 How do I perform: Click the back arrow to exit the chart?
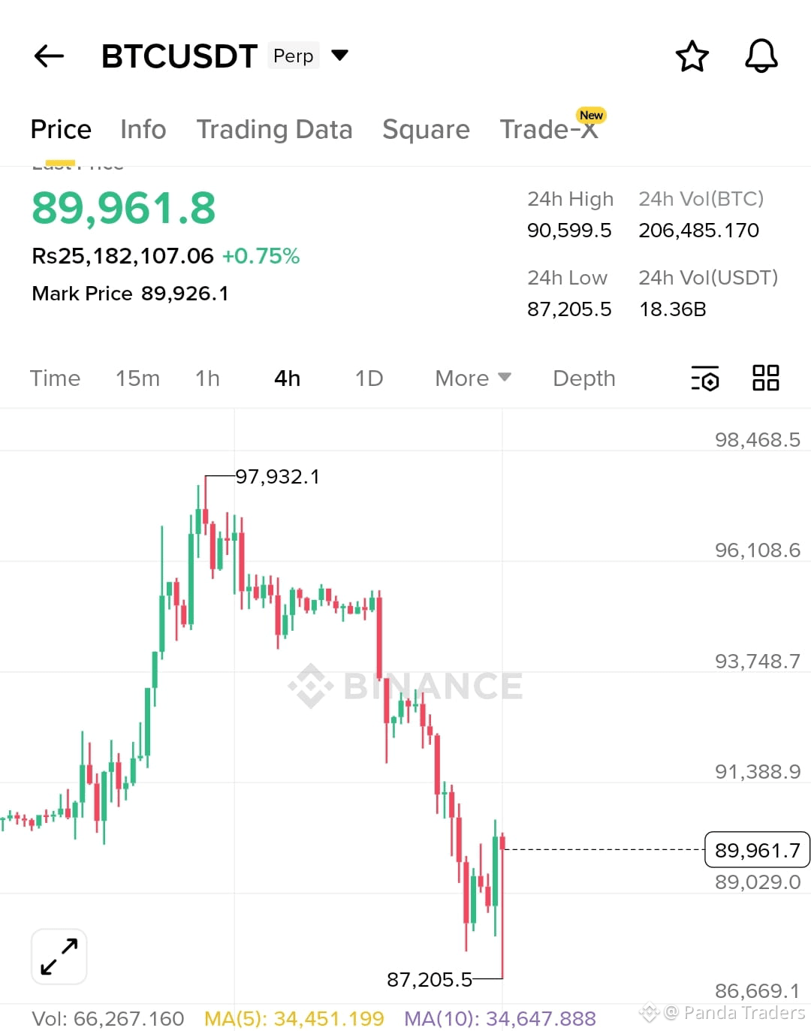coord(48,56)
